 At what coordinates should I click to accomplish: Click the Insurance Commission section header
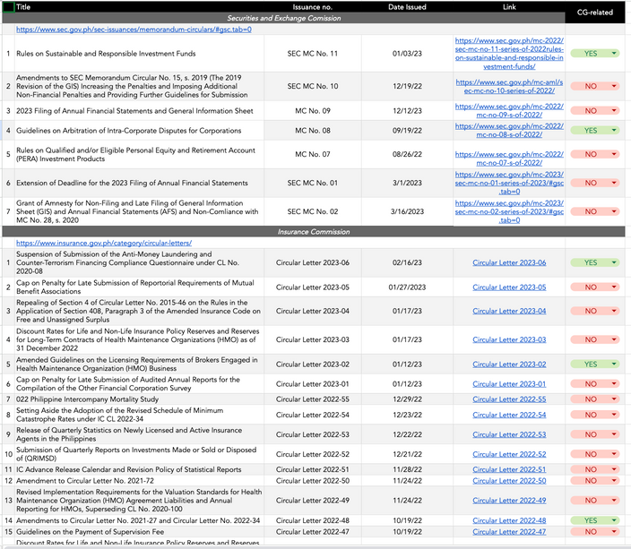tap(314, 232)
